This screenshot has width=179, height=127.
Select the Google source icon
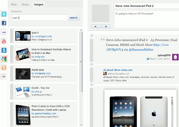click(4, 59)
